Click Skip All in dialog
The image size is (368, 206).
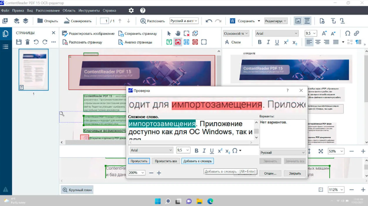click(x=166, y=161)
